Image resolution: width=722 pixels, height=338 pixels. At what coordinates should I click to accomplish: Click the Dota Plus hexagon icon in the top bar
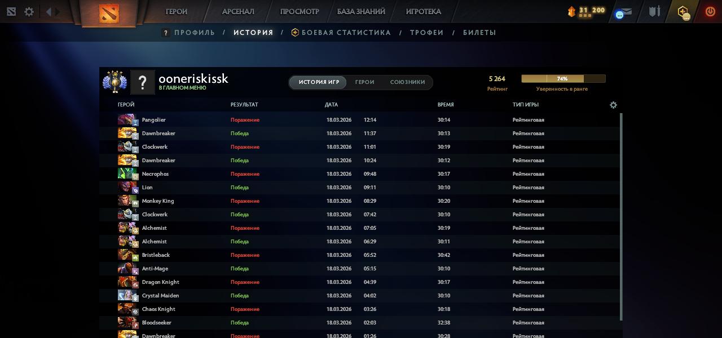(683, 12)
